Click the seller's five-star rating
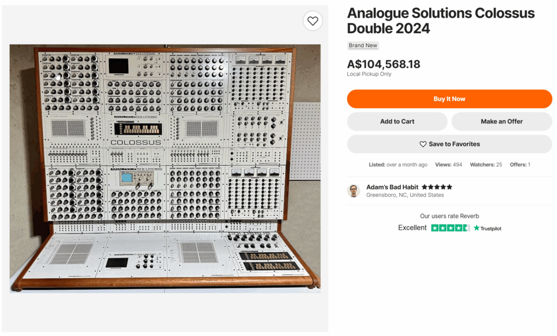 click(437, 187)
